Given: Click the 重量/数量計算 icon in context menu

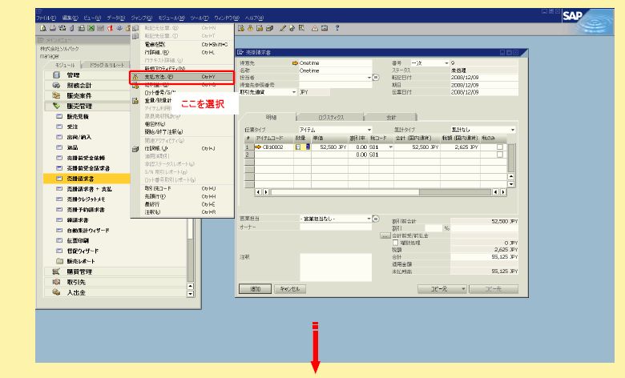Looking at the screenshot, I should [x=135, y=101].
